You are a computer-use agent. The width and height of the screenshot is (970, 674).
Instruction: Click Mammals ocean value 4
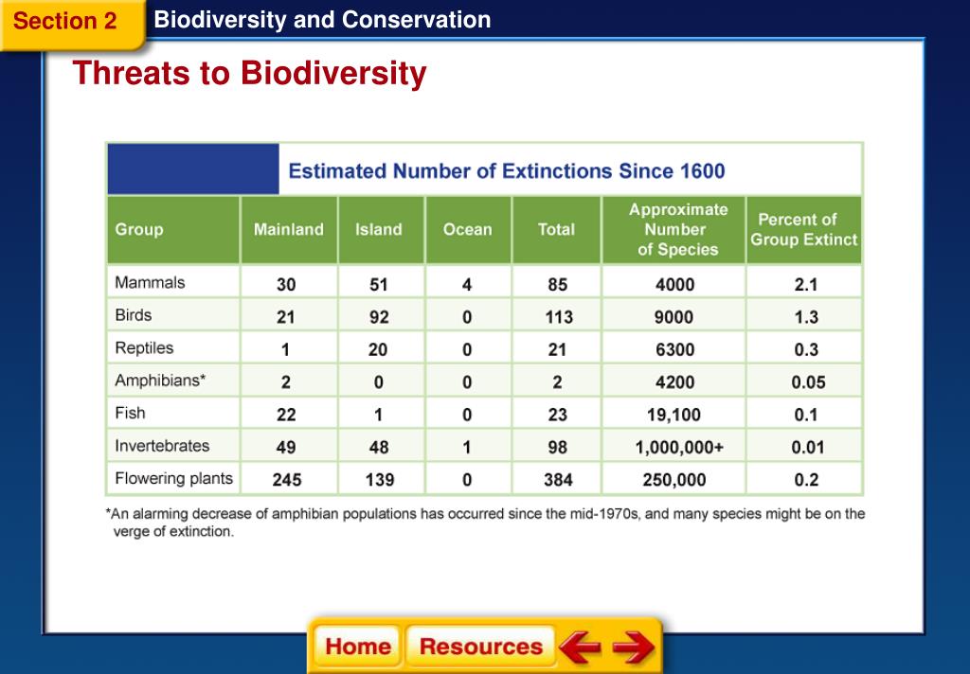467,284
